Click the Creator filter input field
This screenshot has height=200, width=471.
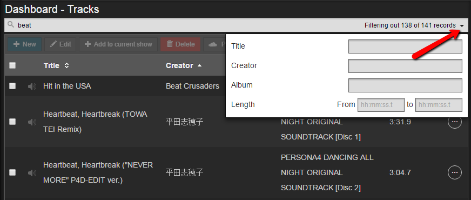(405, 65)
